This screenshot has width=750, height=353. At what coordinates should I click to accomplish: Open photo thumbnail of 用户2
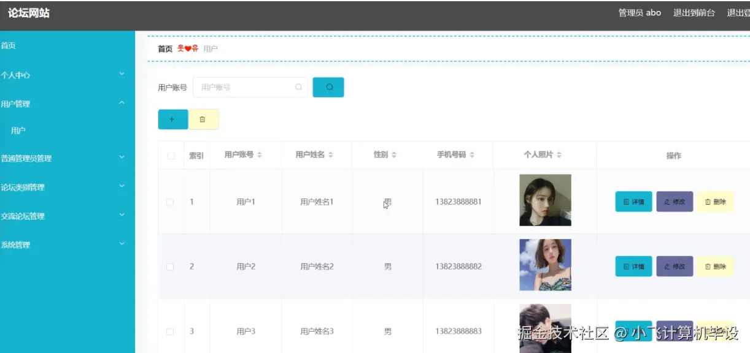pos(545,265)
